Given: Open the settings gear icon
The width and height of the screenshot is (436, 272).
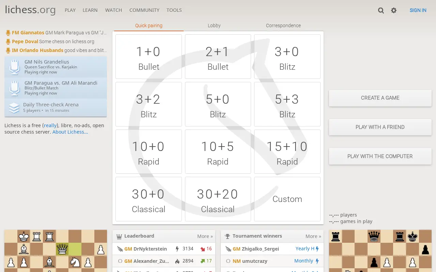Looking at the screenshot, I should [x=394, y=11].
